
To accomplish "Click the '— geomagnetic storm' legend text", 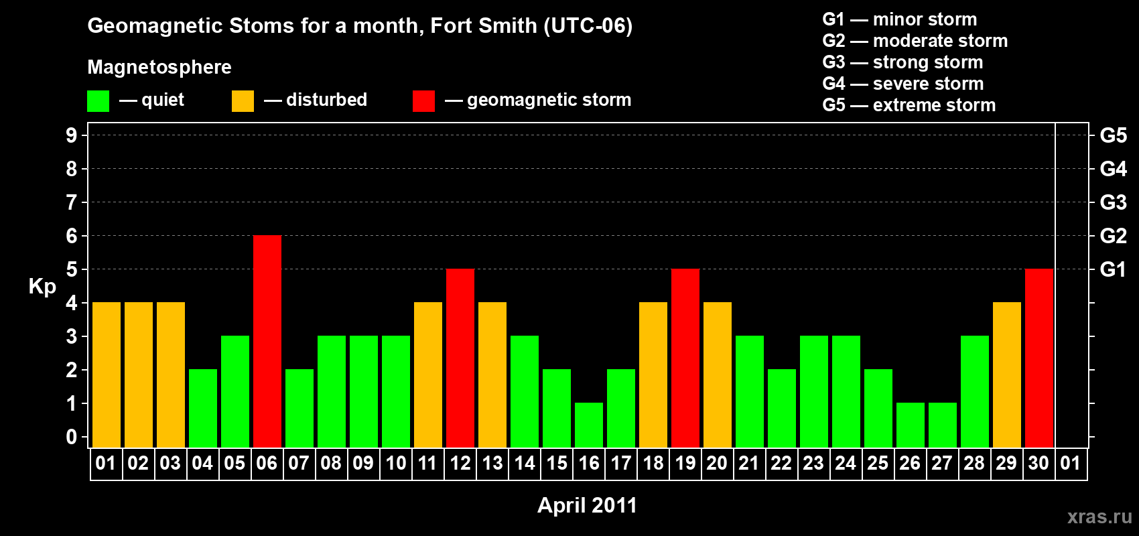I will pos(538,100).
